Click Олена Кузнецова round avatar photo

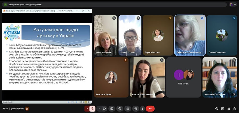(222, 35)
